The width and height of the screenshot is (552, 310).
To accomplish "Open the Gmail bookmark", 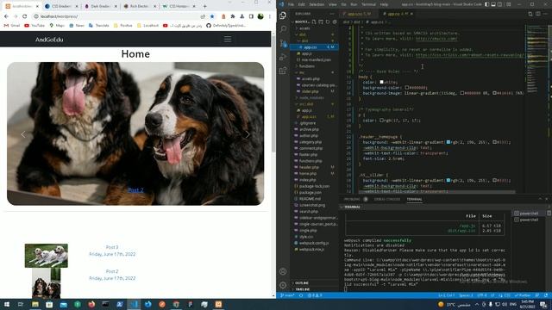I will point(12,26).
